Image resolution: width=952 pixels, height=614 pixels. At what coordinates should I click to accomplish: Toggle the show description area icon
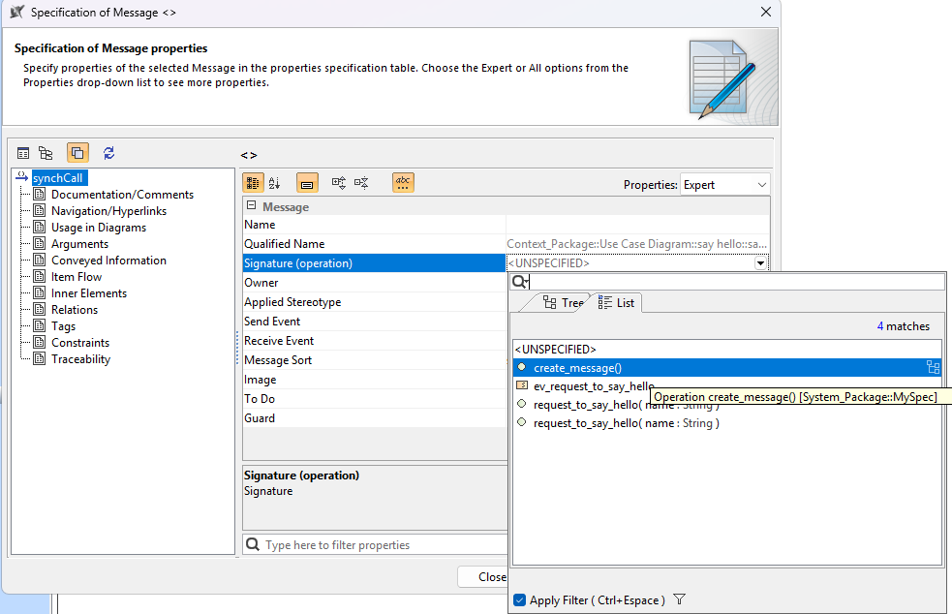[307, 182]
